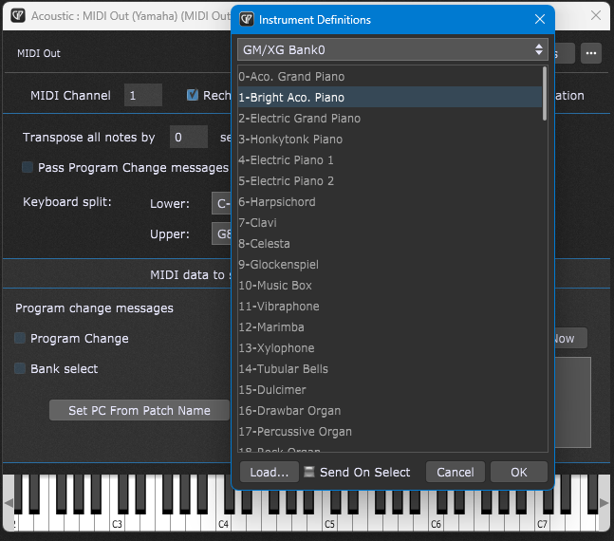Select 5-Electric Piano 2 patch
Image resolution: width=614 pixels, height=541 pixels.
390,181
